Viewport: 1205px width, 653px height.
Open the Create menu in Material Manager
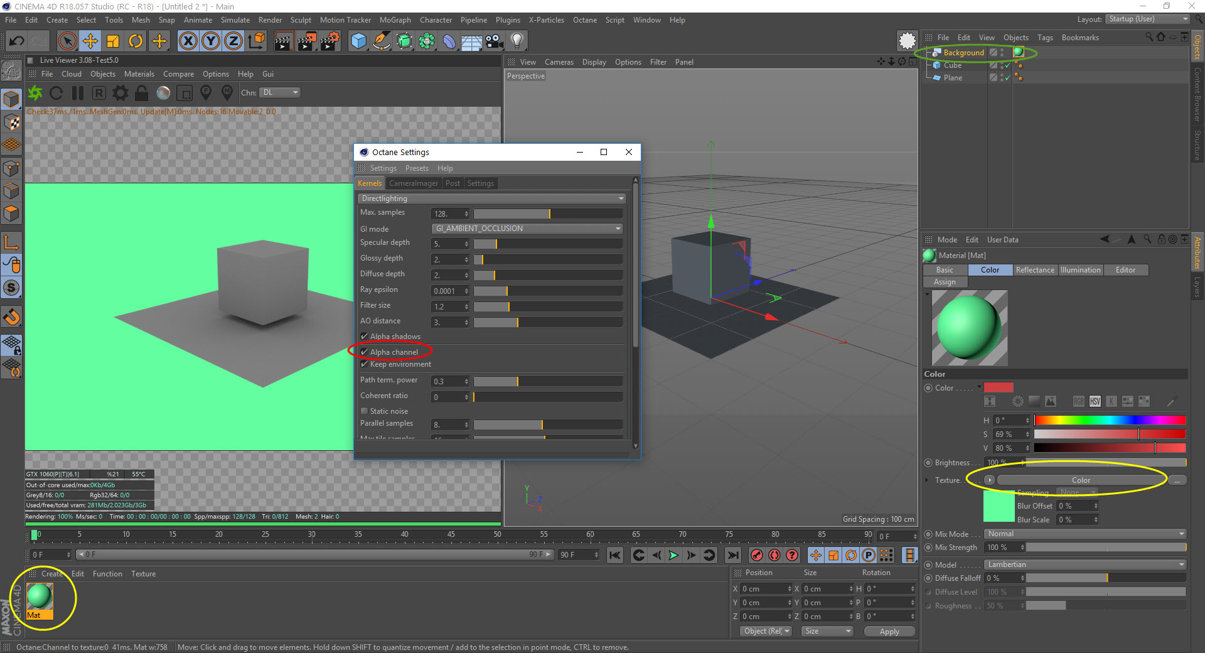click(x=52, y=574)
